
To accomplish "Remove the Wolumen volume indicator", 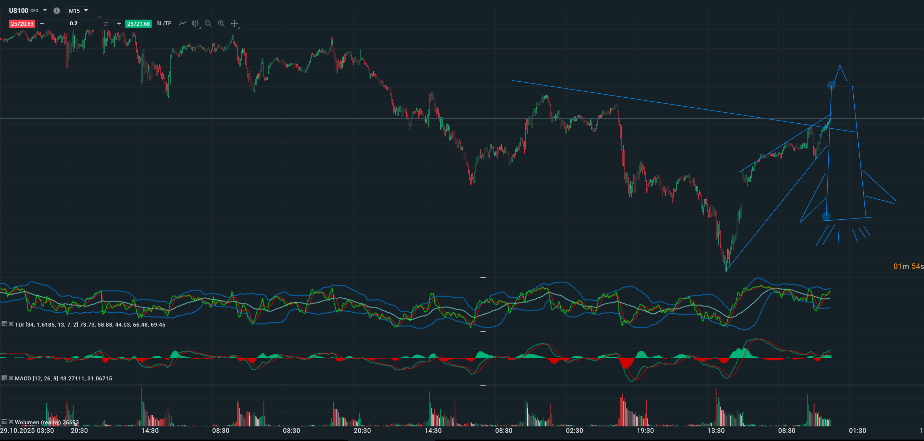I will (11, 422).
